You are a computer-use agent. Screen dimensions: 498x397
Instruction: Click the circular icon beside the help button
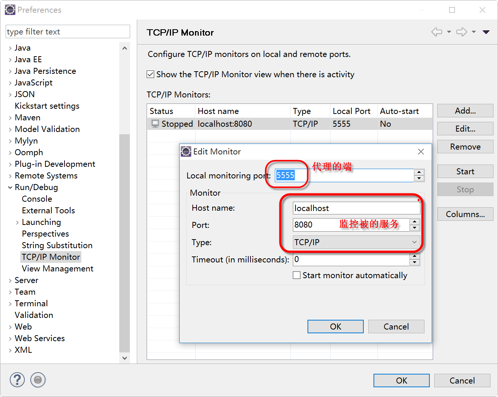click(x=37, y=380)
